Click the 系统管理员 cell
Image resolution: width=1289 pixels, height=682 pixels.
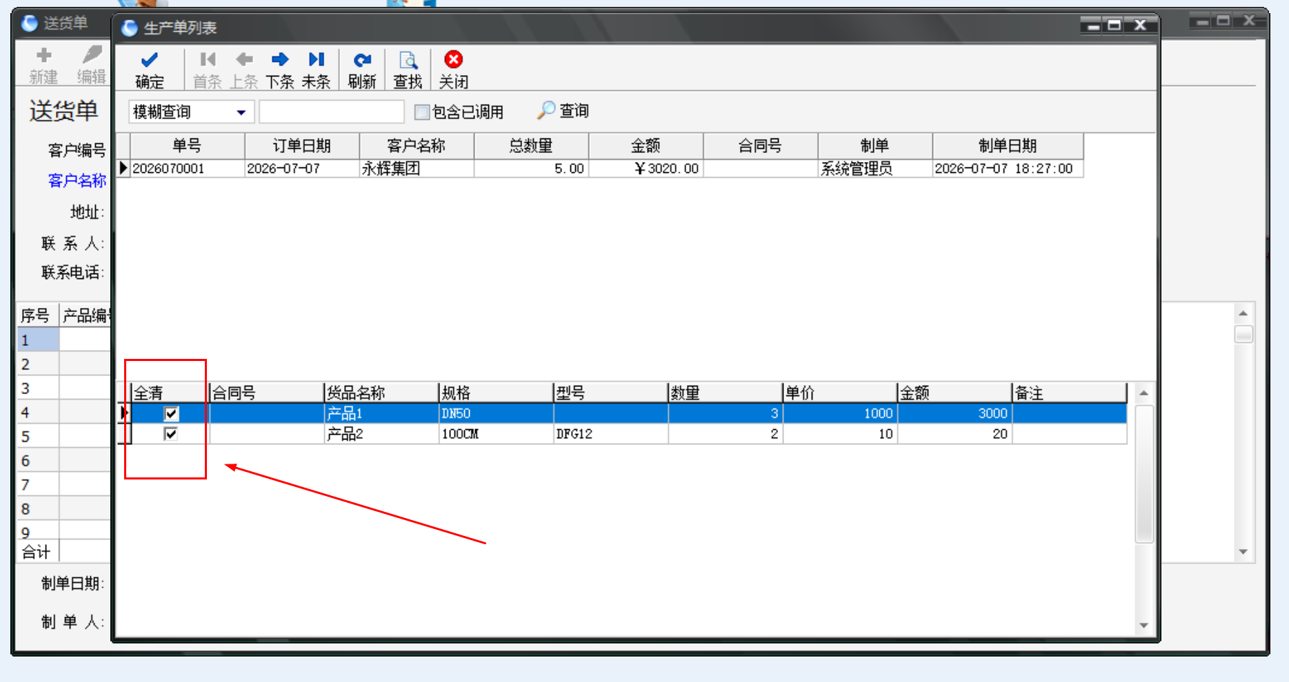pyautogui.click(x=875, y=169)
